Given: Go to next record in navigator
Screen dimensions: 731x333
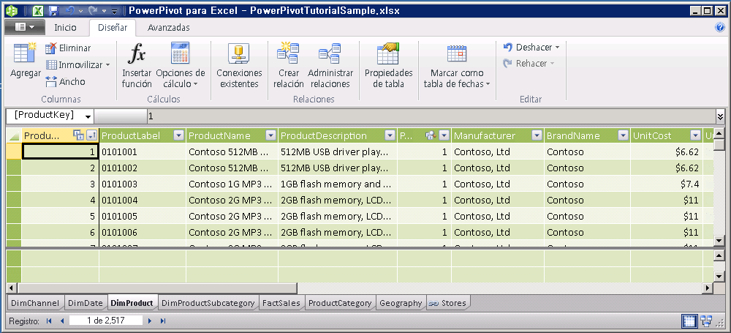Looking at the screenshot, I should [x=150, y=321].
